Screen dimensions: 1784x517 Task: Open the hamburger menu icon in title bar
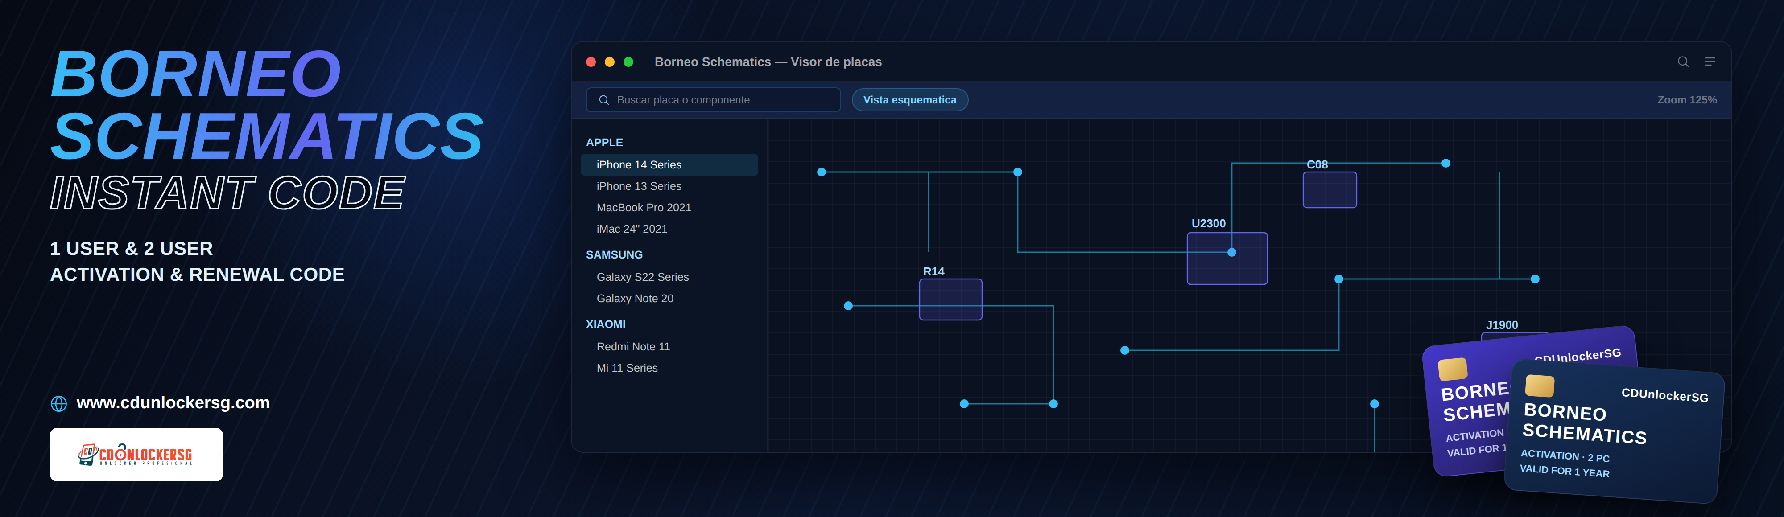click(1709, 62)
